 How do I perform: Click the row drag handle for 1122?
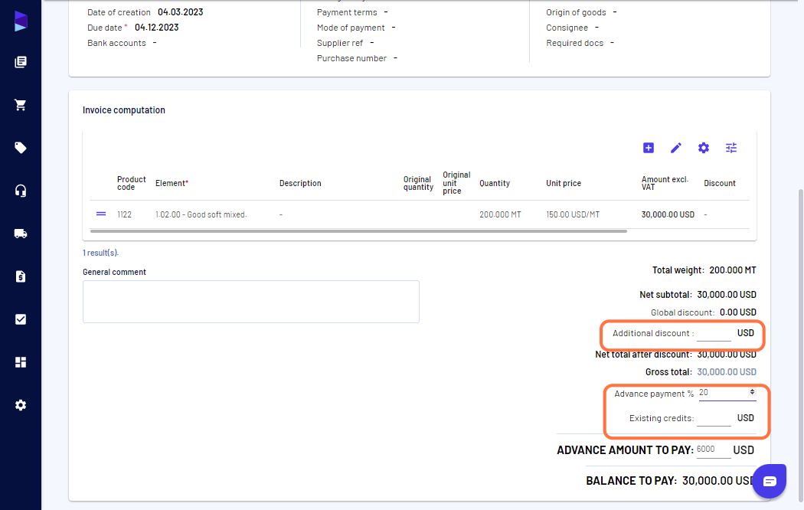(101, 214)
